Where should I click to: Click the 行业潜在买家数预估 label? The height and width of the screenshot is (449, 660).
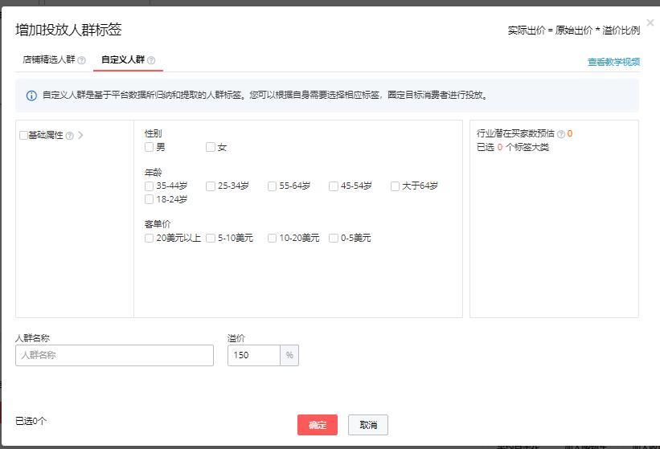(x=515, y=133)
